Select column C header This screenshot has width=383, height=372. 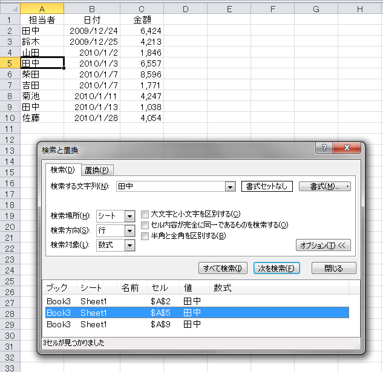142,7
